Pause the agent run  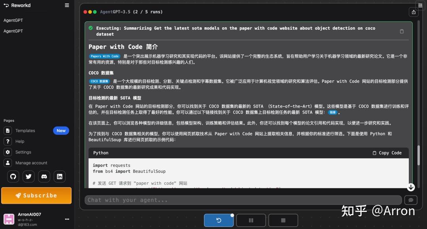pyautogui.click(x=251, y=220)
